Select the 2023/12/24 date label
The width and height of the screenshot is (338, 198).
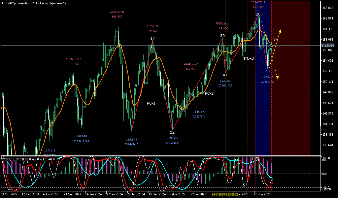[81, 141]
